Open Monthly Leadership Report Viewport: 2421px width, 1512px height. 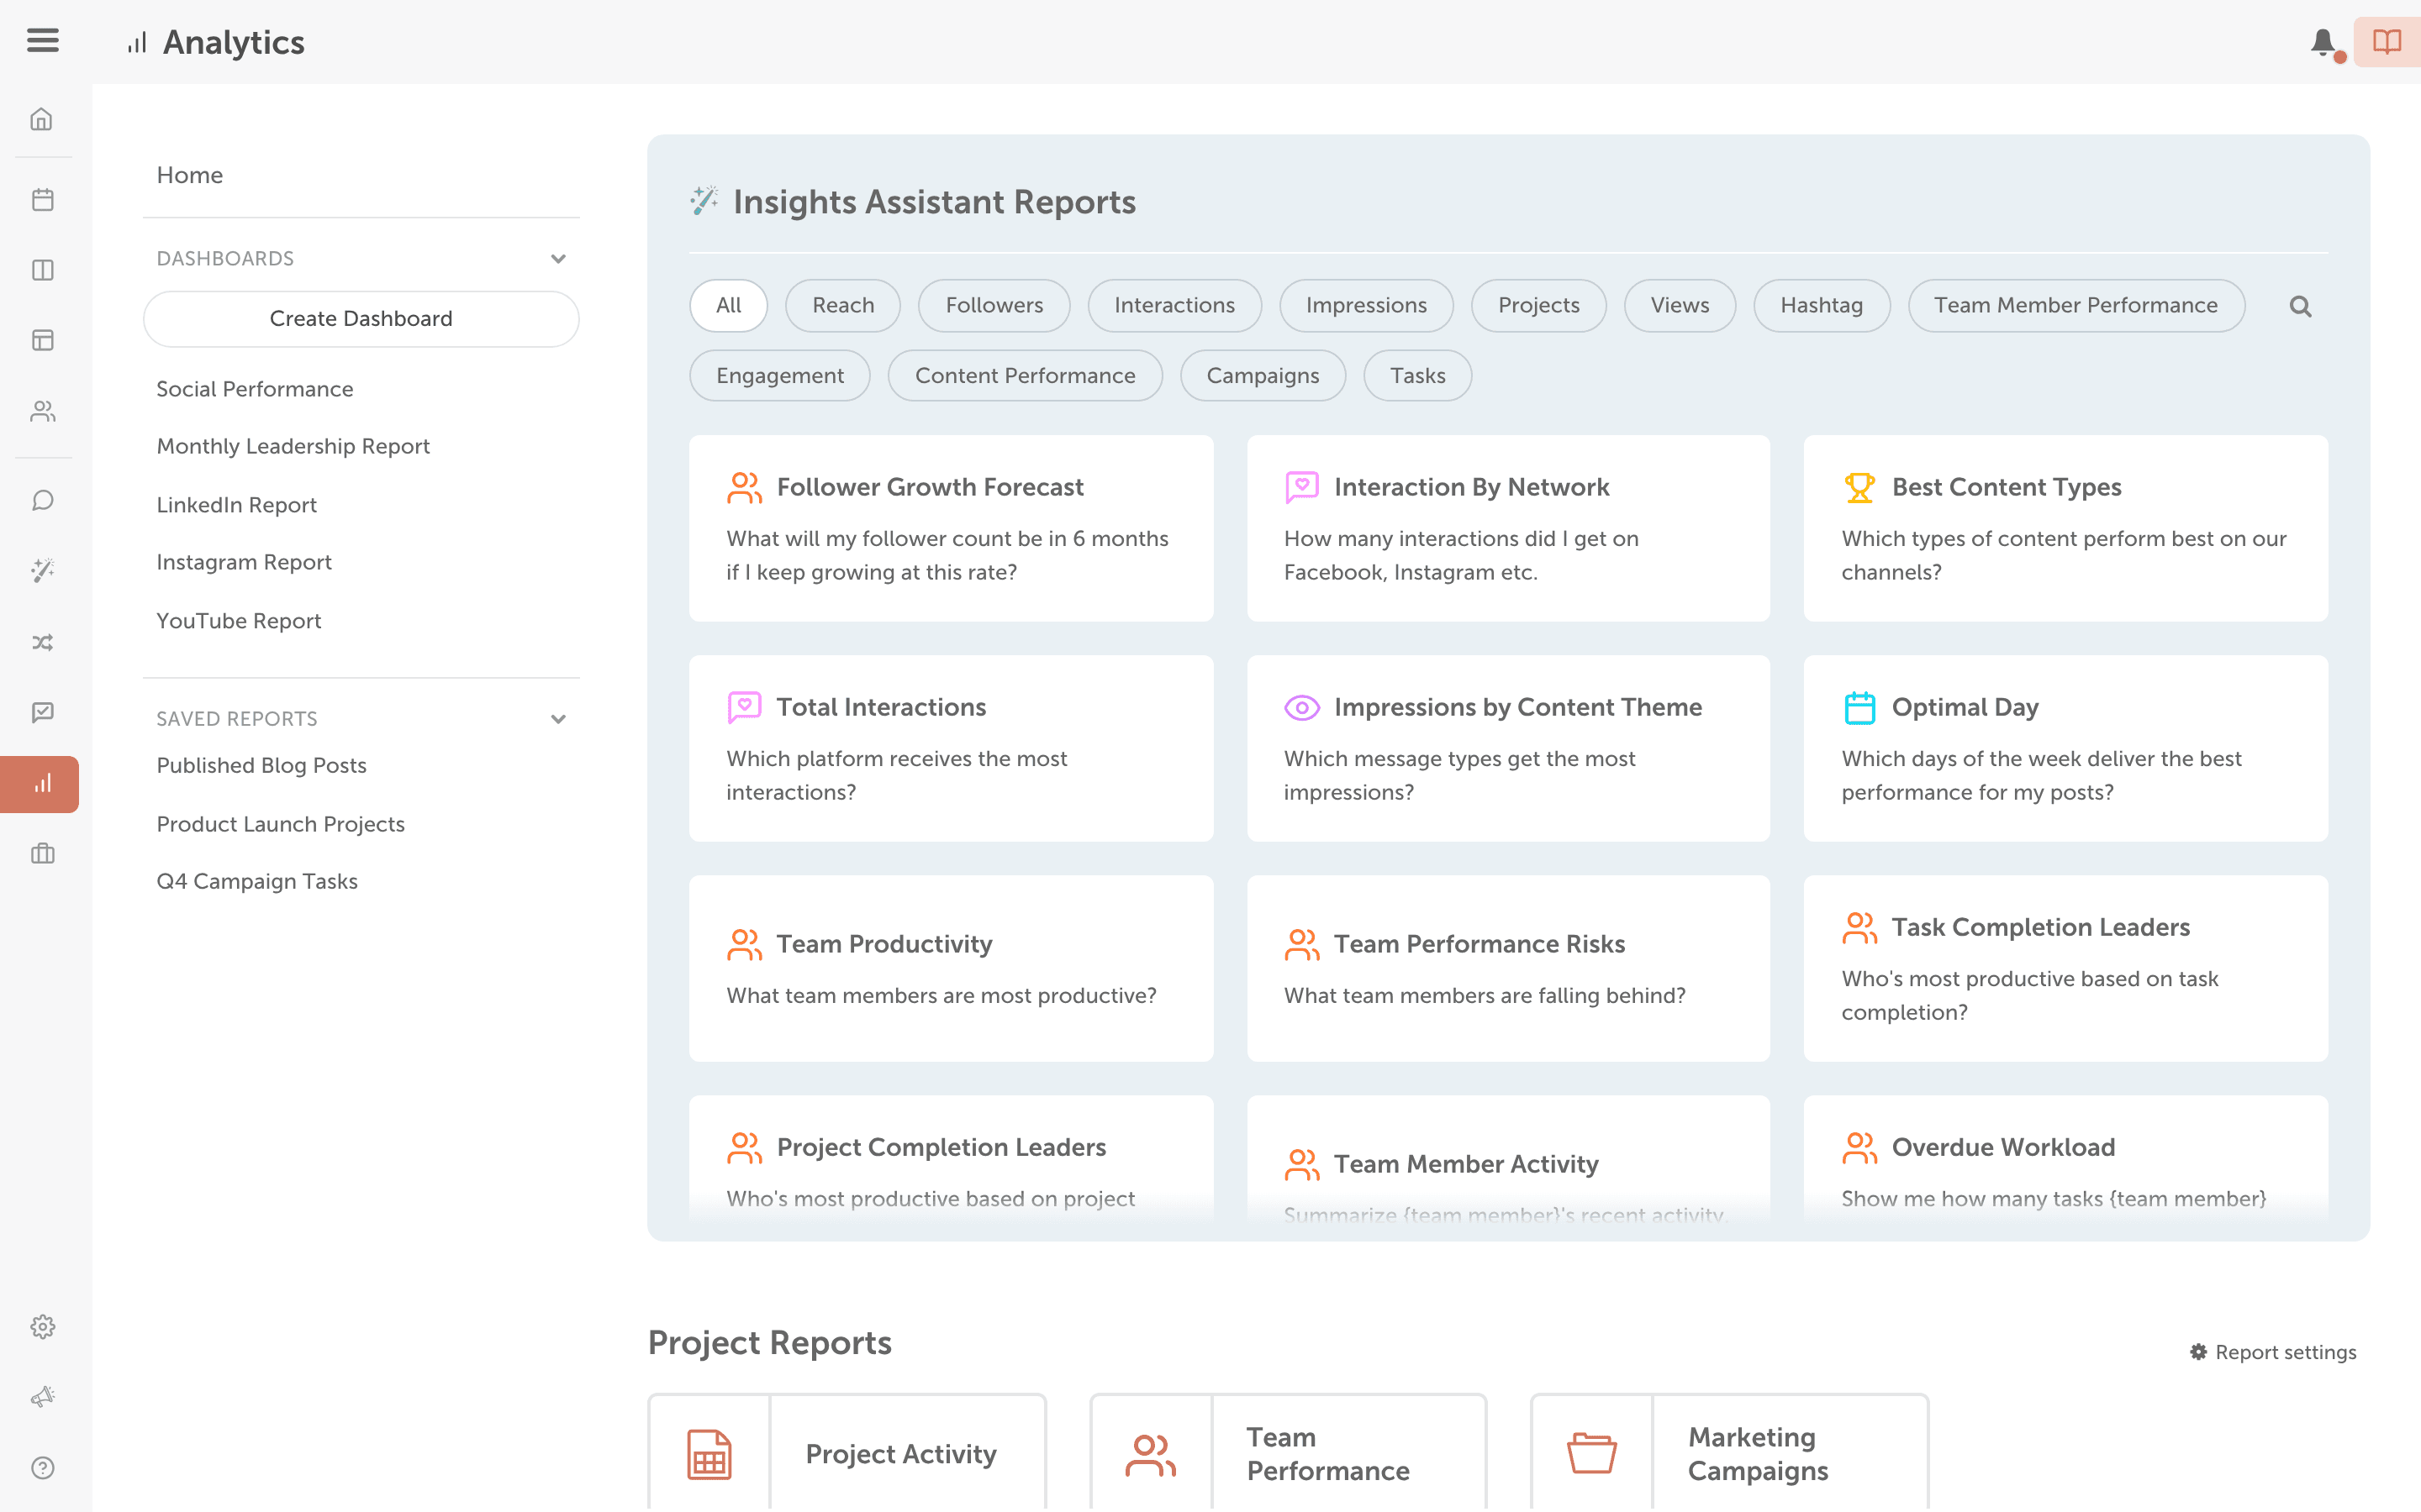point(293,446)
